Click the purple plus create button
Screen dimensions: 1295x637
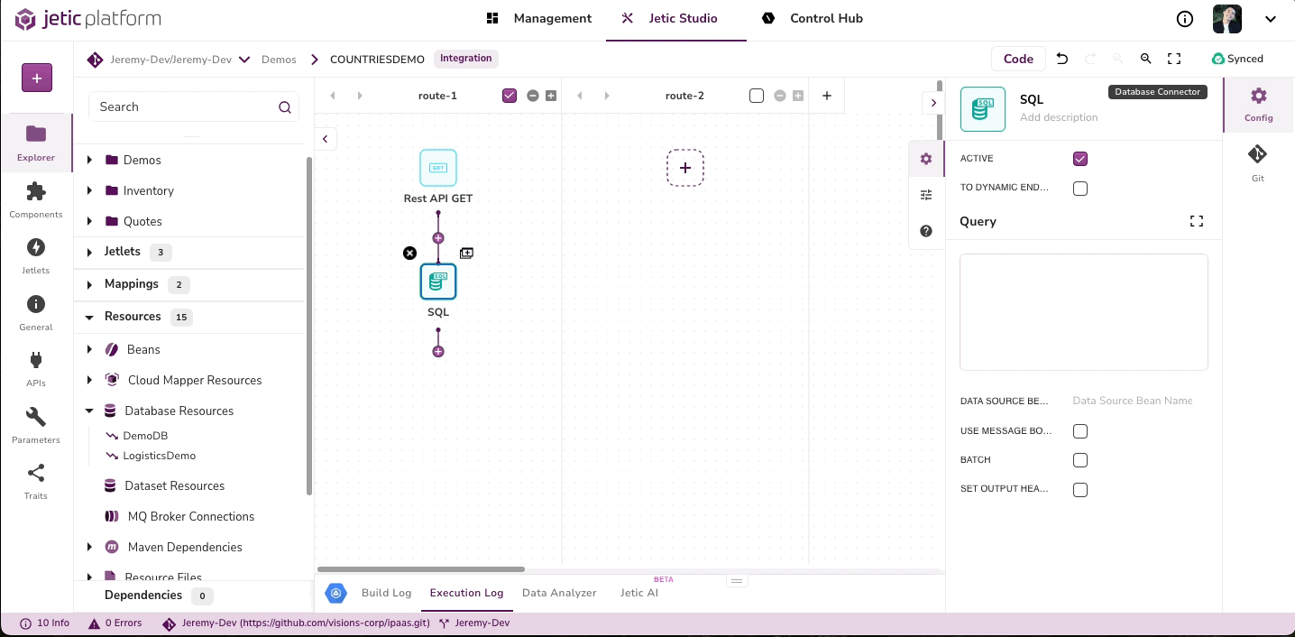point(37,78)
